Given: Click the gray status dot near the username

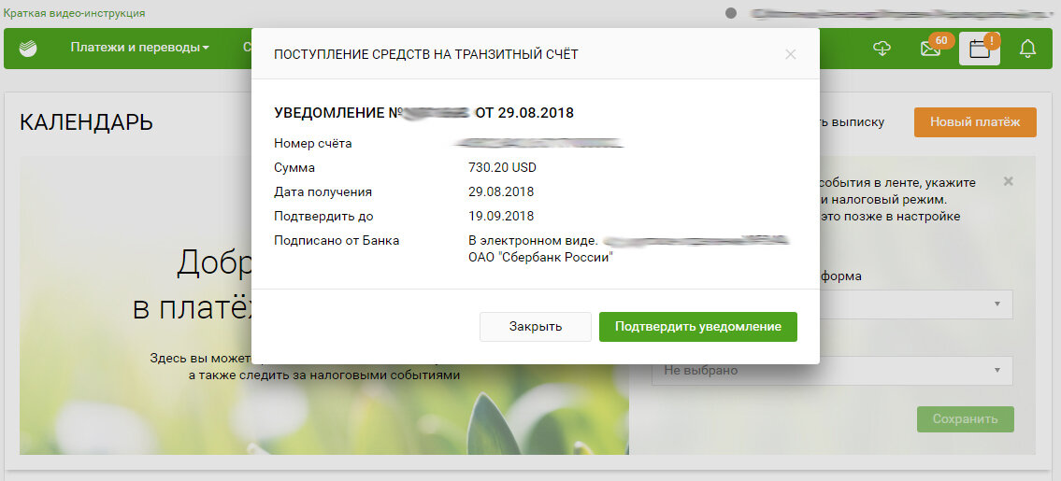Looking at the screenshot, I should click(731, 13).
